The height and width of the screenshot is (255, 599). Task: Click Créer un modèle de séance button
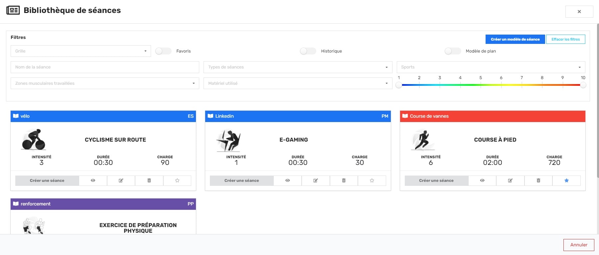point(515,39)
